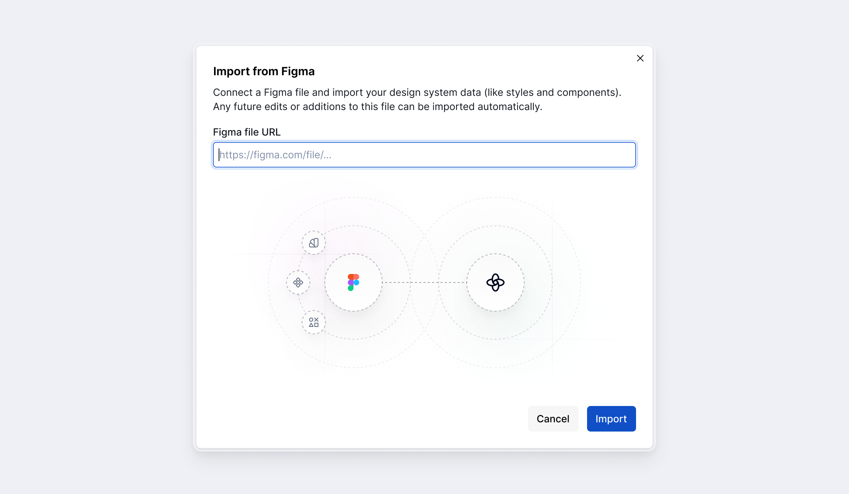Click the shapes icon with circle and triangle
Image resolution: width=849 pixels, height=494 pixels.
coord(314,322)
